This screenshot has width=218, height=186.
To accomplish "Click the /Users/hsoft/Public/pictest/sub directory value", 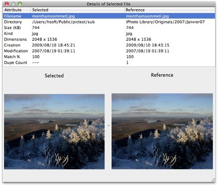I will tap(63, 22).
